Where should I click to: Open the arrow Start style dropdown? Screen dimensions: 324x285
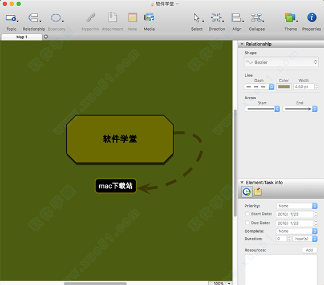(262, 109)
